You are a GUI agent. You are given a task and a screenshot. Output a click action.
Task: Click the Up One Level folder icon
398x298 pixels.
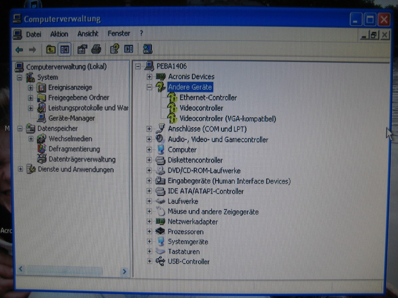point(51,49)
